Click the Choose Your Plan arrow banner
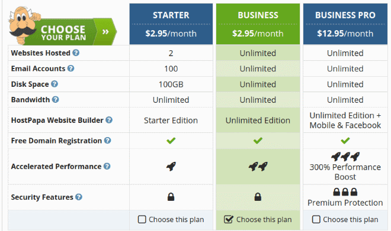This screenshot has width=391, height=231. 75,31
